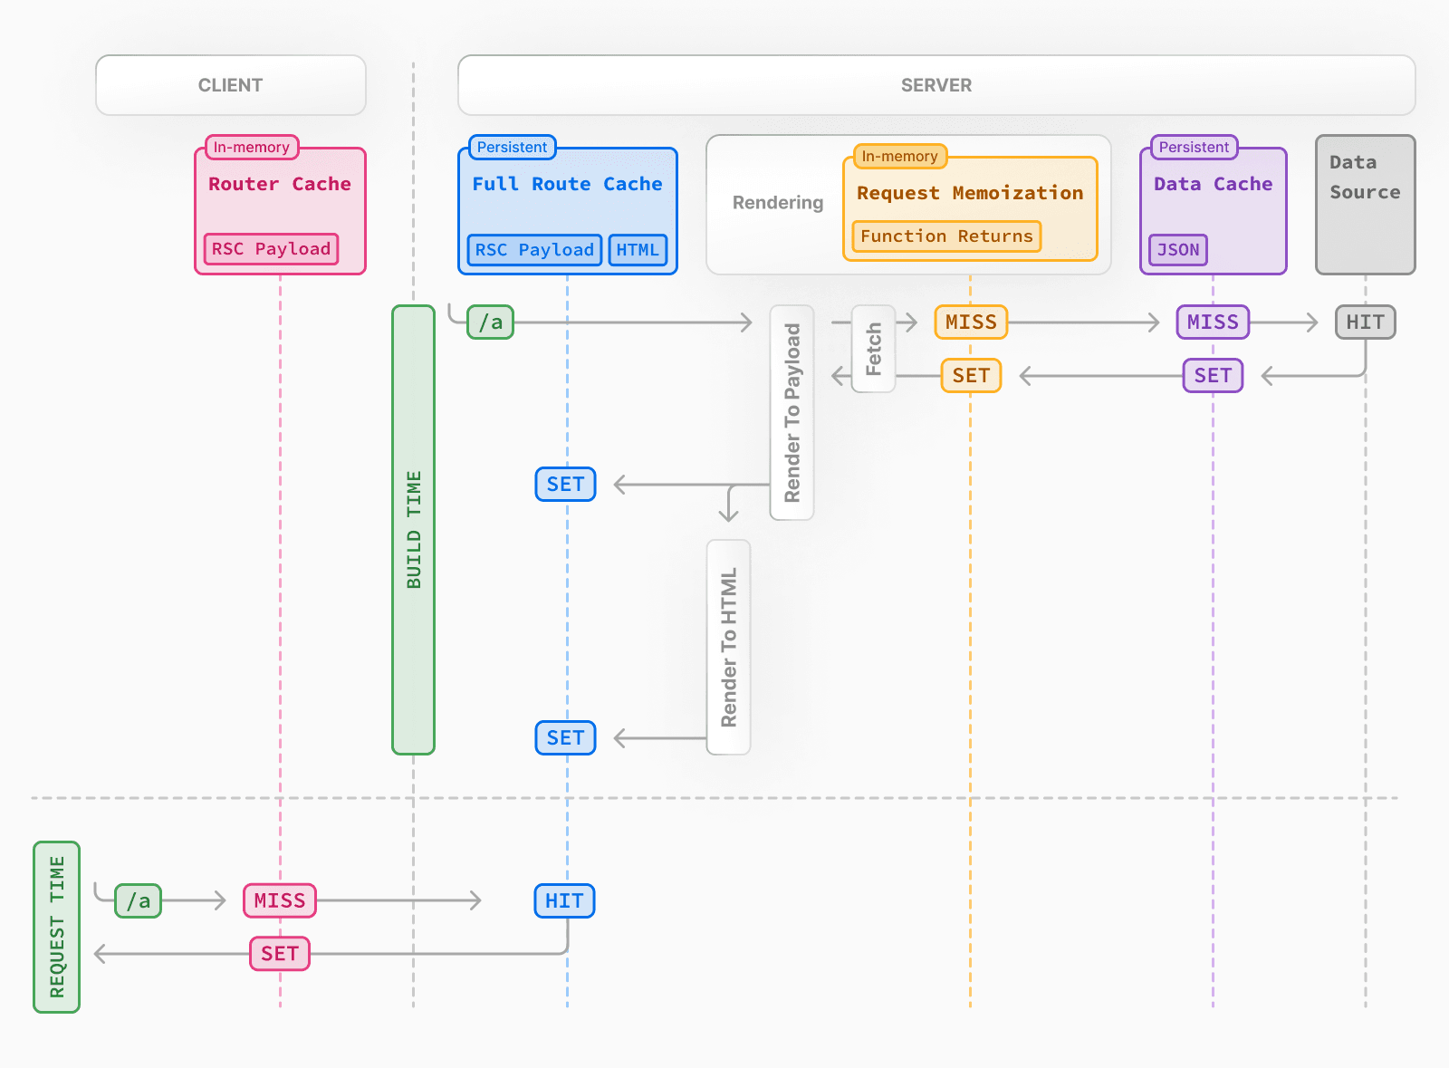Expand the REQUEST TIME bar

point(56,926)
